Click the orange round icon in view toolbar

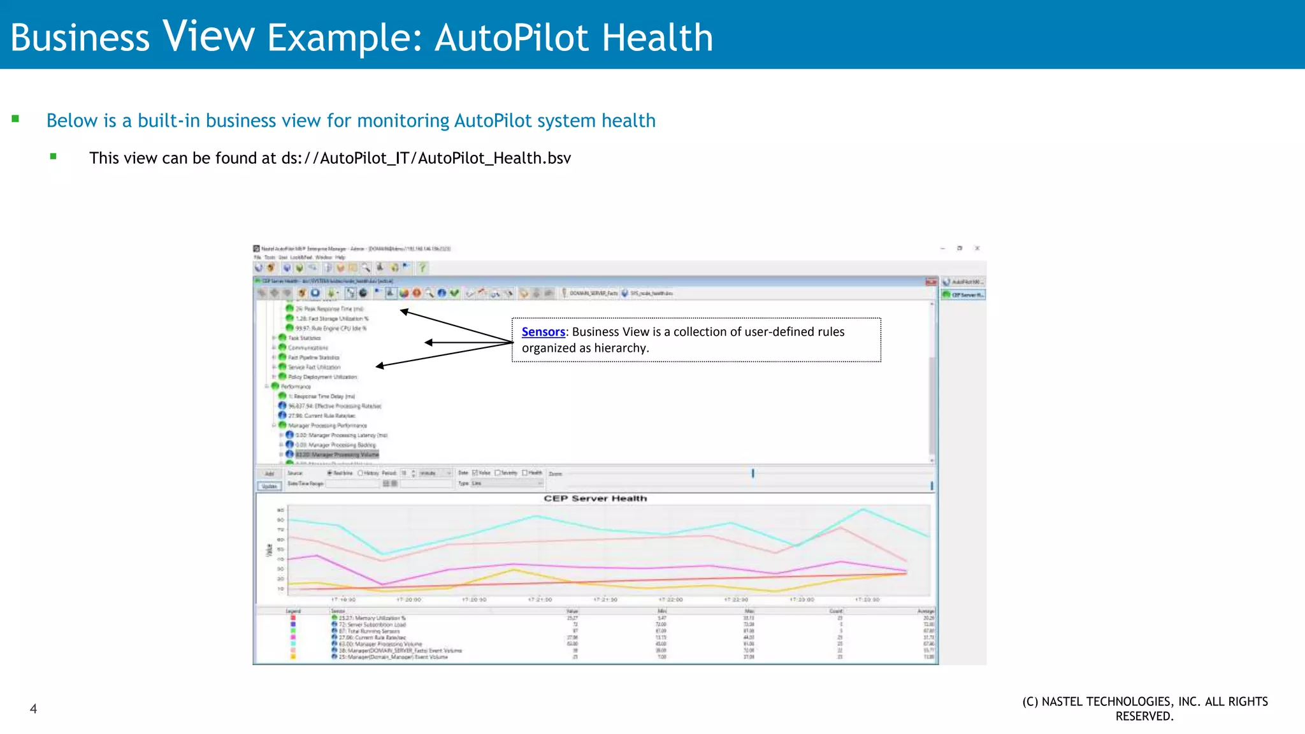tap(417, 293)
